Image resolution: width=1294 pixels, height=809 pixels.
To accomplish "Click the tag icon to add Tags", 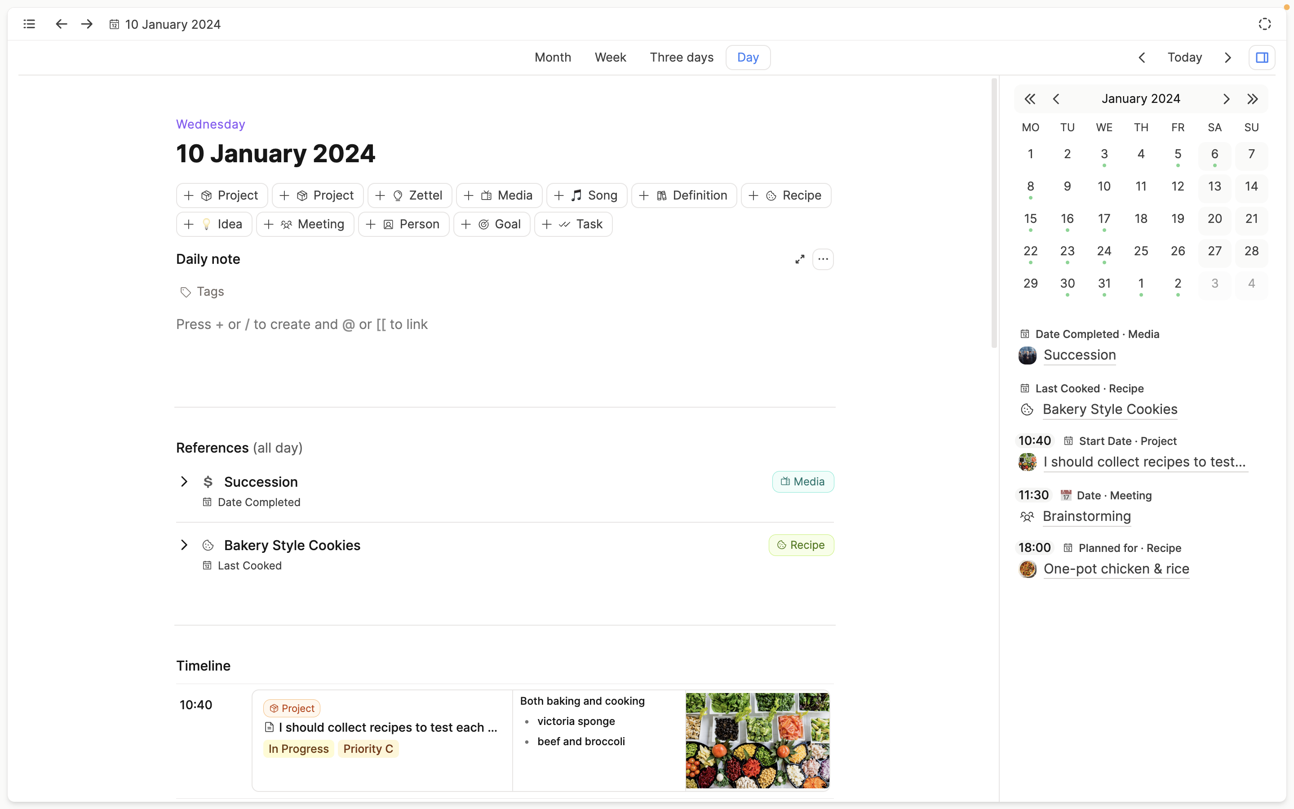I will (186, 292).
